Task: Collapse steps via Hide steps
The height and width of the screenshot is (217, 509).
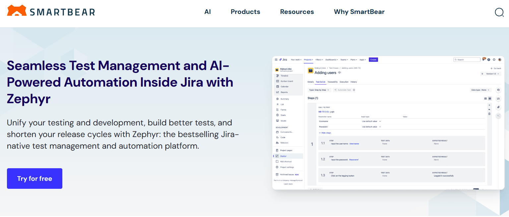Action: [x=325, y=133]
